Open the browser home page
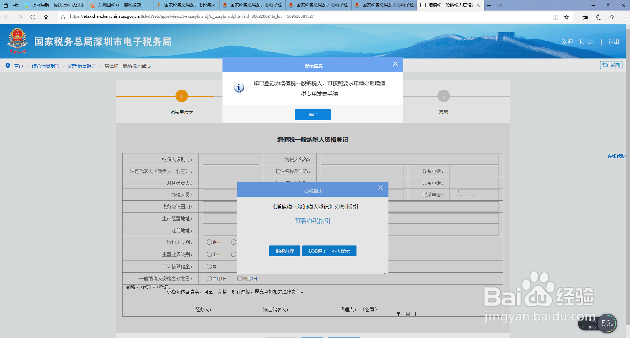 point(46,17)
